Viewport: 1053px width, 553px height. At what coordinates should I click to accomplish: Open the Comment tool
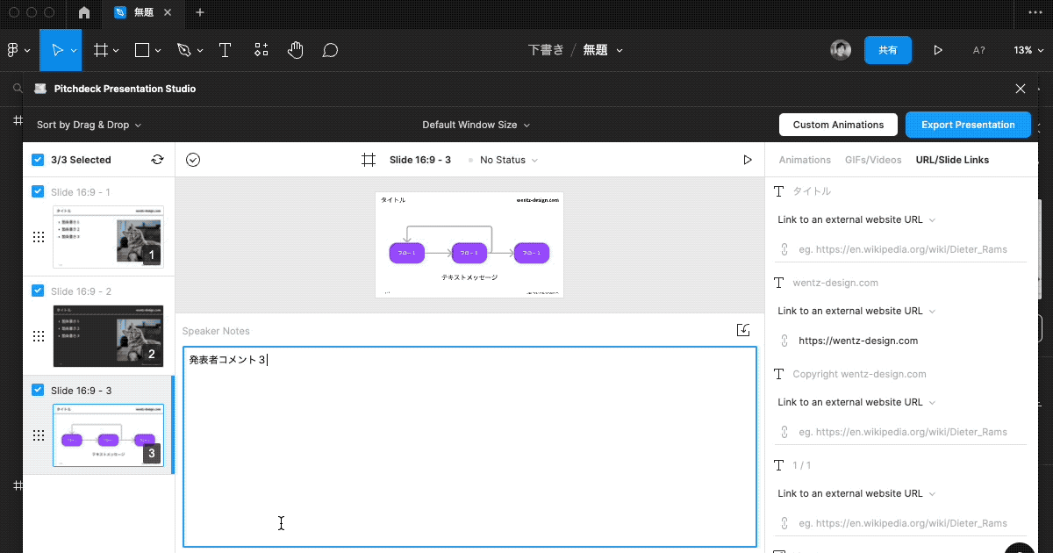click(331, 50)
